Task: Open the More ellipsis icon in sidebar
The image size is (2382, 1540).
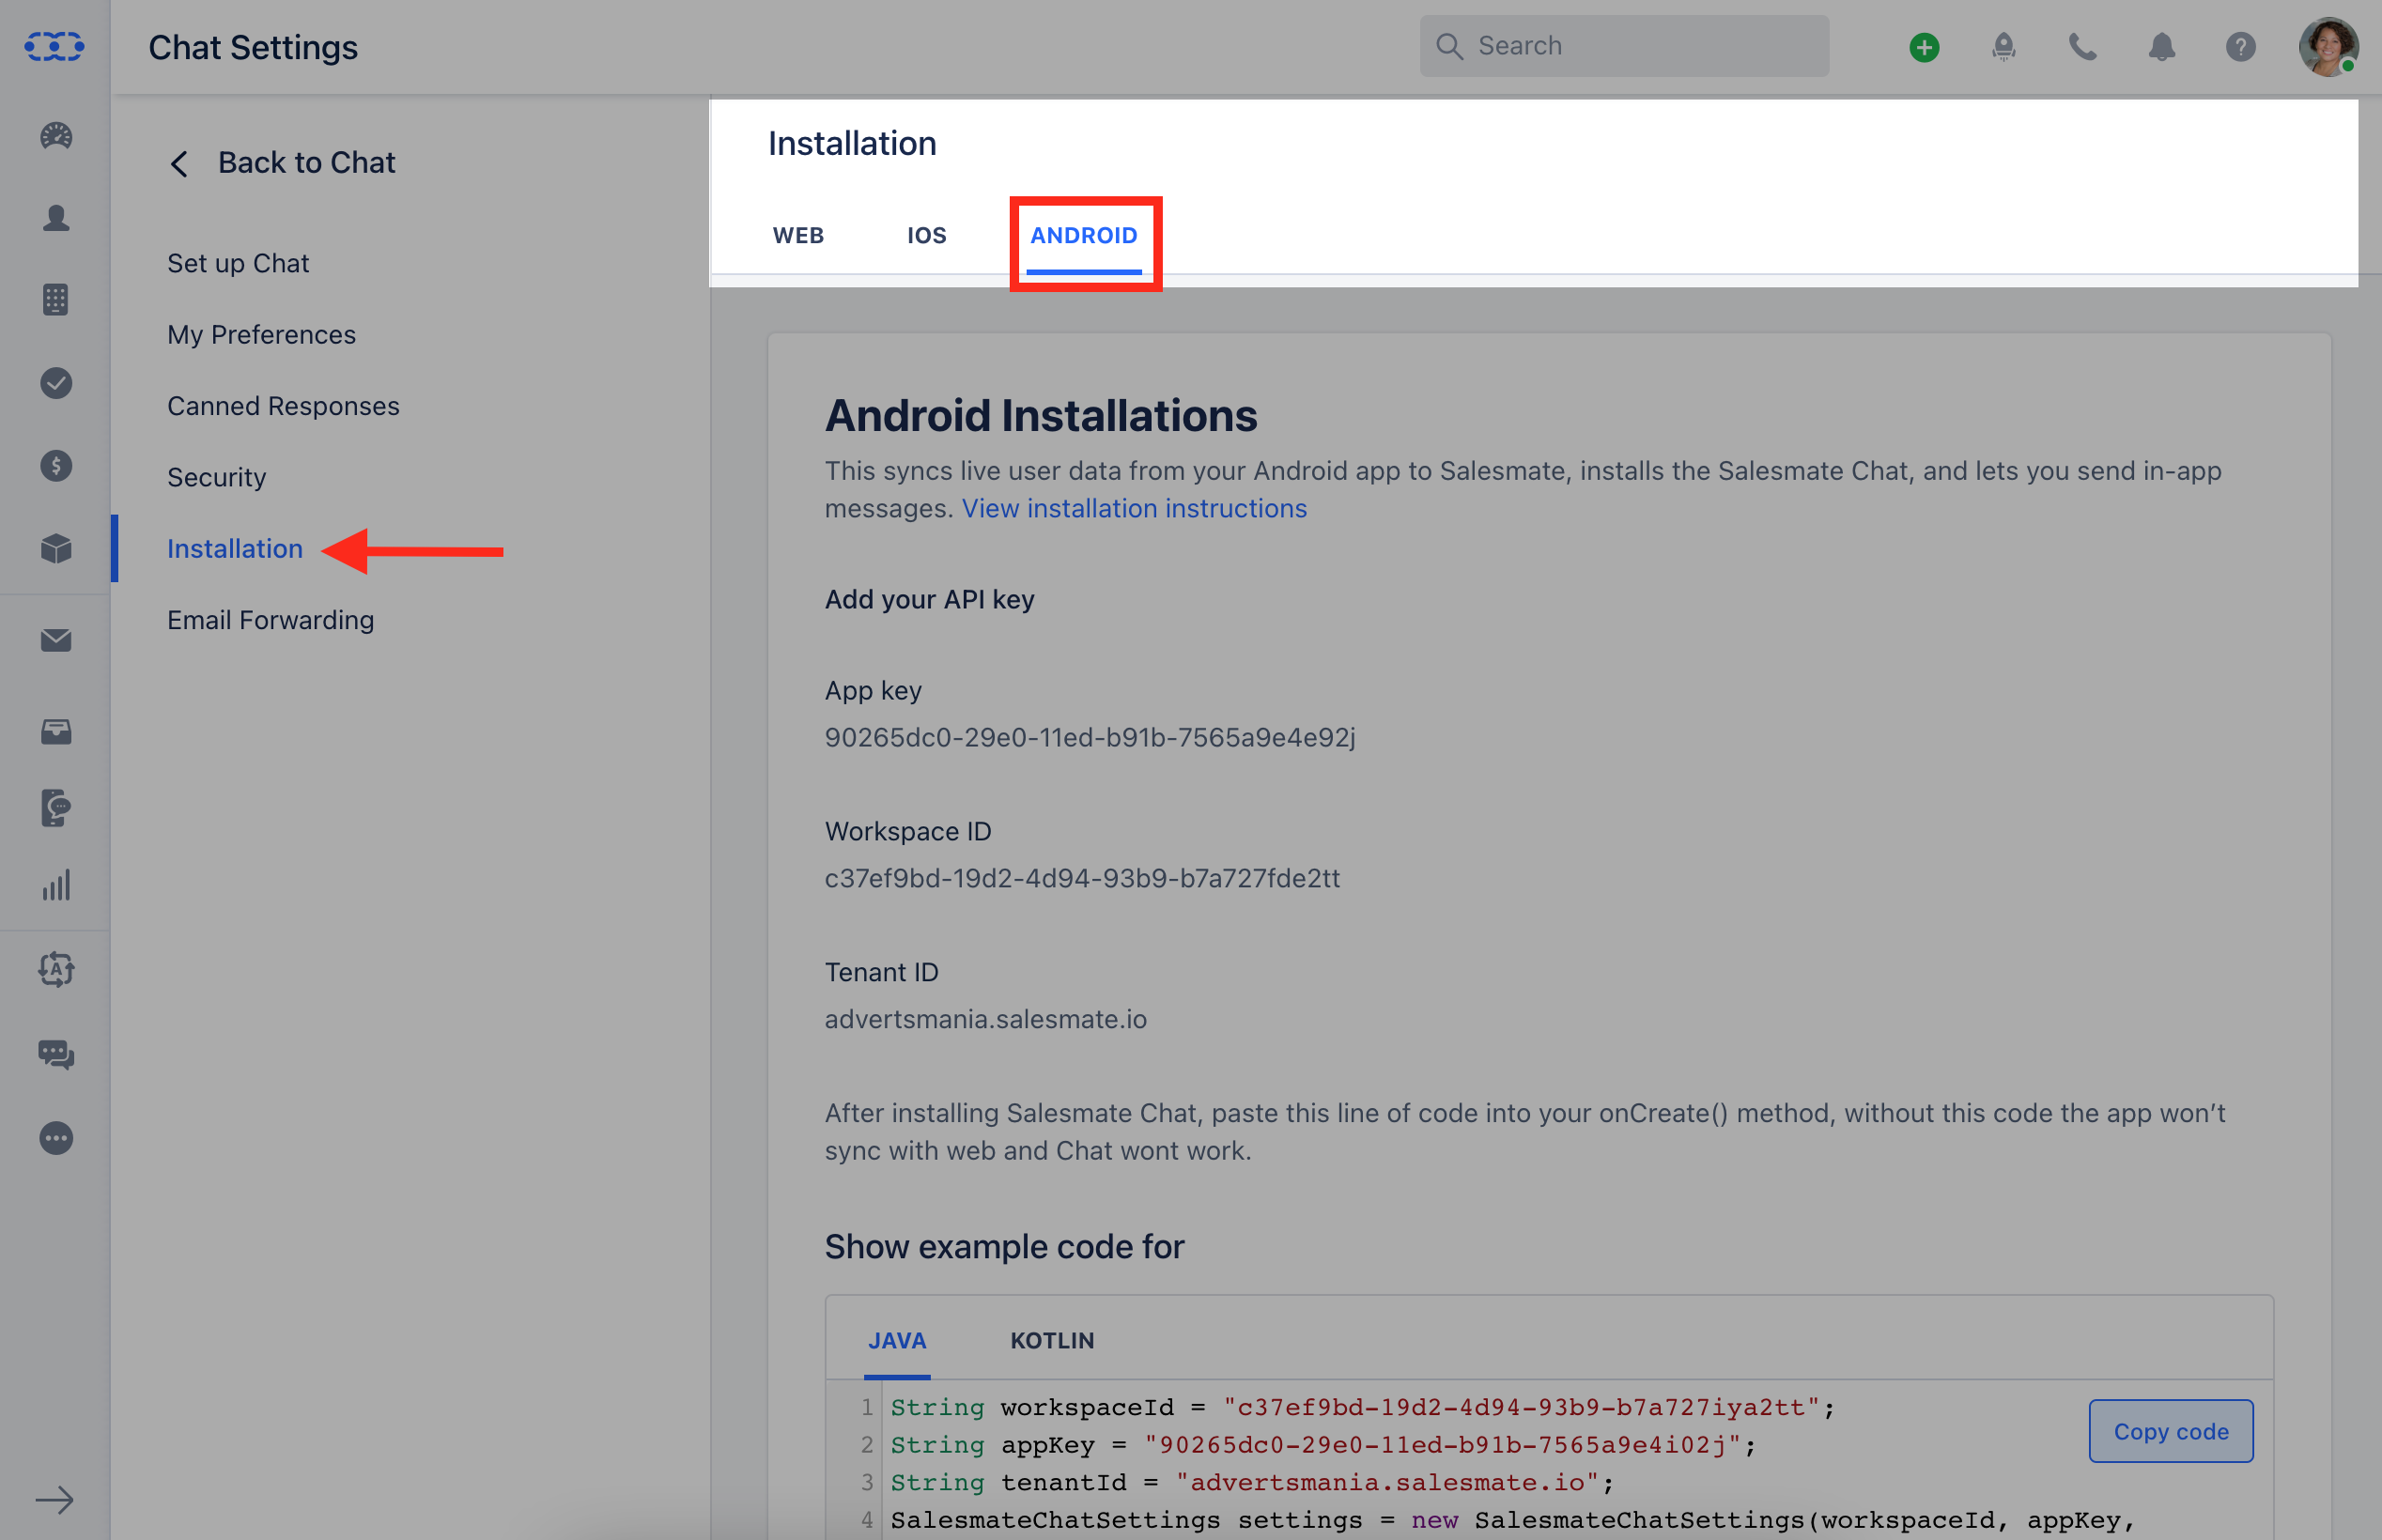Action: (56, 1138)
